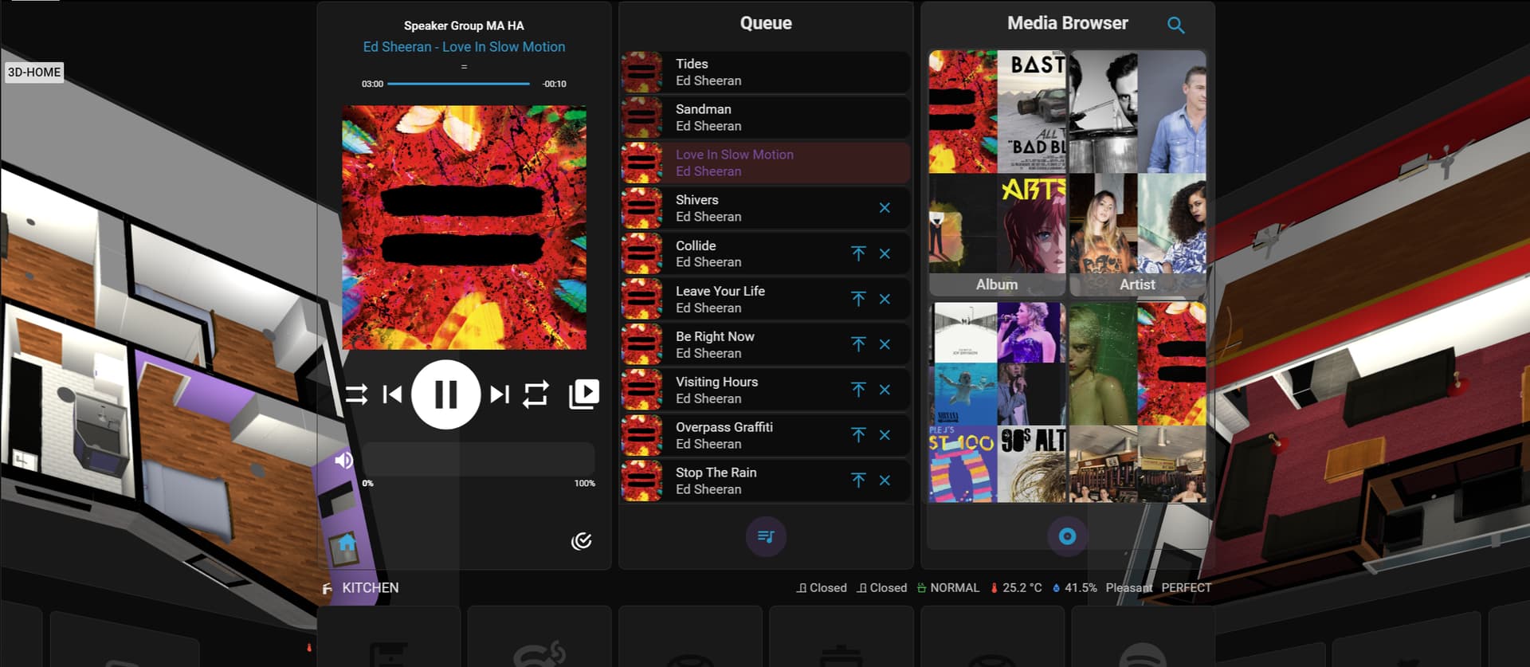Open the Album category tile

[997, 173]
